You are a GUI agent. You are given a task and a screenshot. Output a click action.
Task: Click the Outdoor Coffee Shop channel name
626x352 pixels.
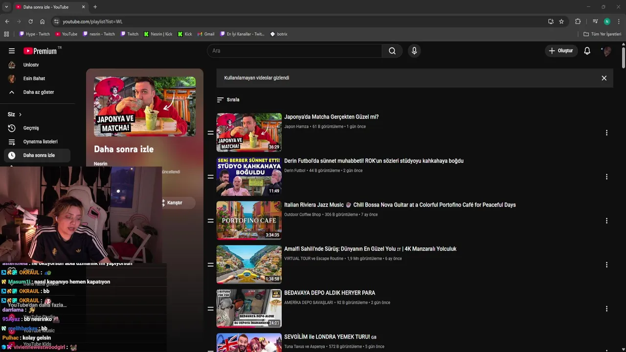tap(303, 215)
